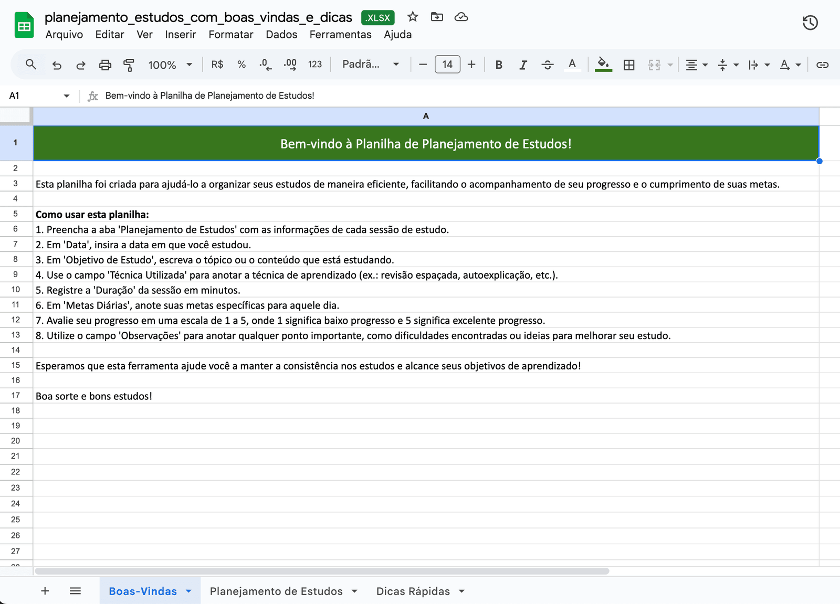Insert a link via chain icon
This screenshot has width=840, height=604.
(822, 65)
